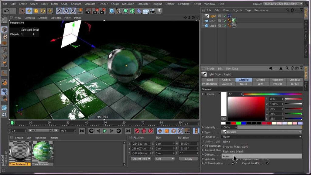The height and width of the screenshot is (175, 311).
Task: Open the Object (Rel) coordinate dropdown
Action: click(141, 159)
